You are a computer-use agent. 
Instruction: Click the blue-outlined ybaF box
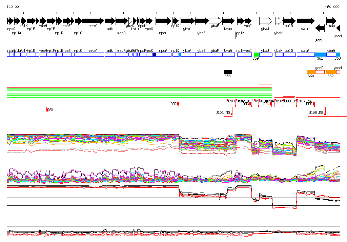pos(216,55)
